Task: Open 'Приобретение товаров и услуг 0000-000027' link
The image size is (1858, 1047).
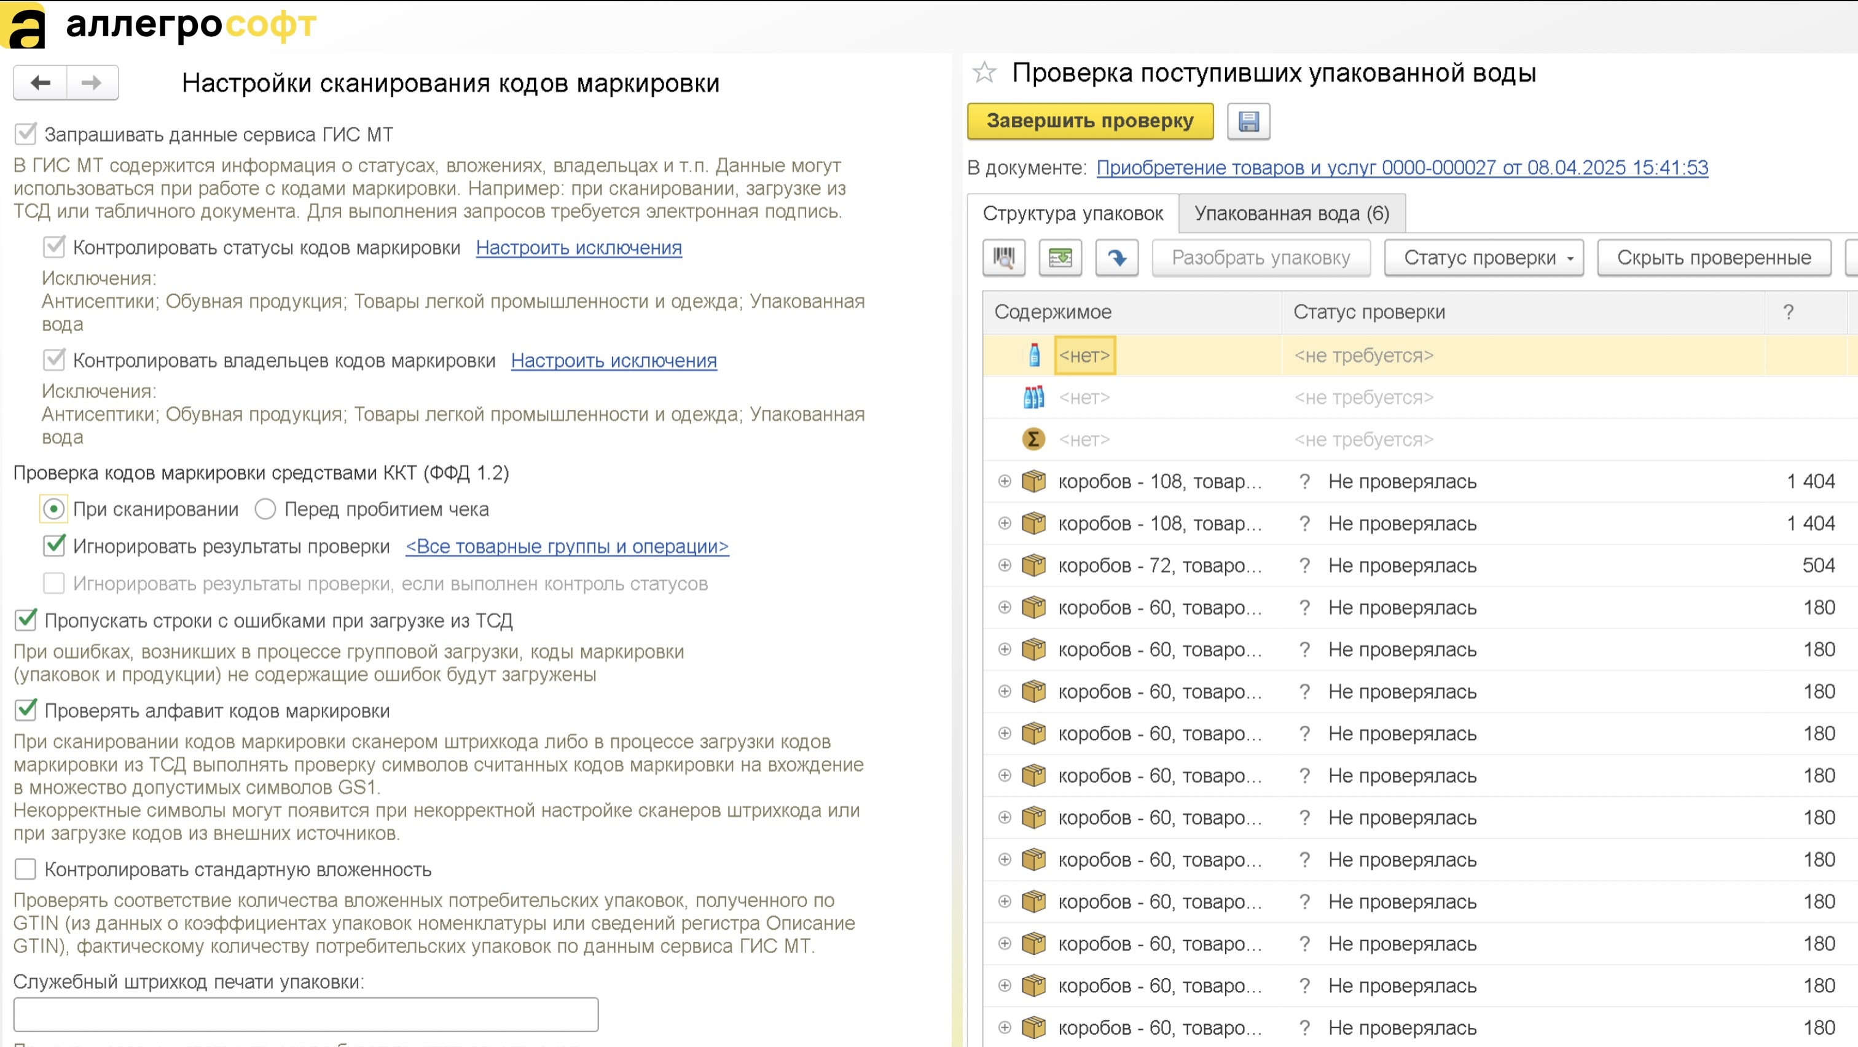Action: pyautogui.click(x=1402, y=167)
